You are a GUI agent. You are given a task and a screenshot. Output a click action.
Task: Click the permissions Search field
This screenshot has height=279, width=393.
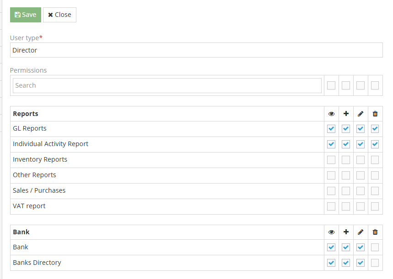[167, 85]
